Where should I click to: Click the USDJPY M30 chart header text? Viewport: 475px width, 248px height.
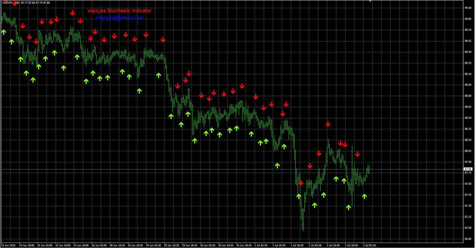click(26, 3)
